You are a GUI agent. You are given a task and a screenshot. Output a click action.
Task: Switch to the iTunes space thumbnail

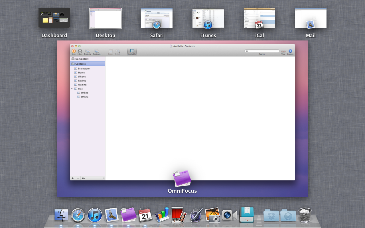[x=208, y=18]
